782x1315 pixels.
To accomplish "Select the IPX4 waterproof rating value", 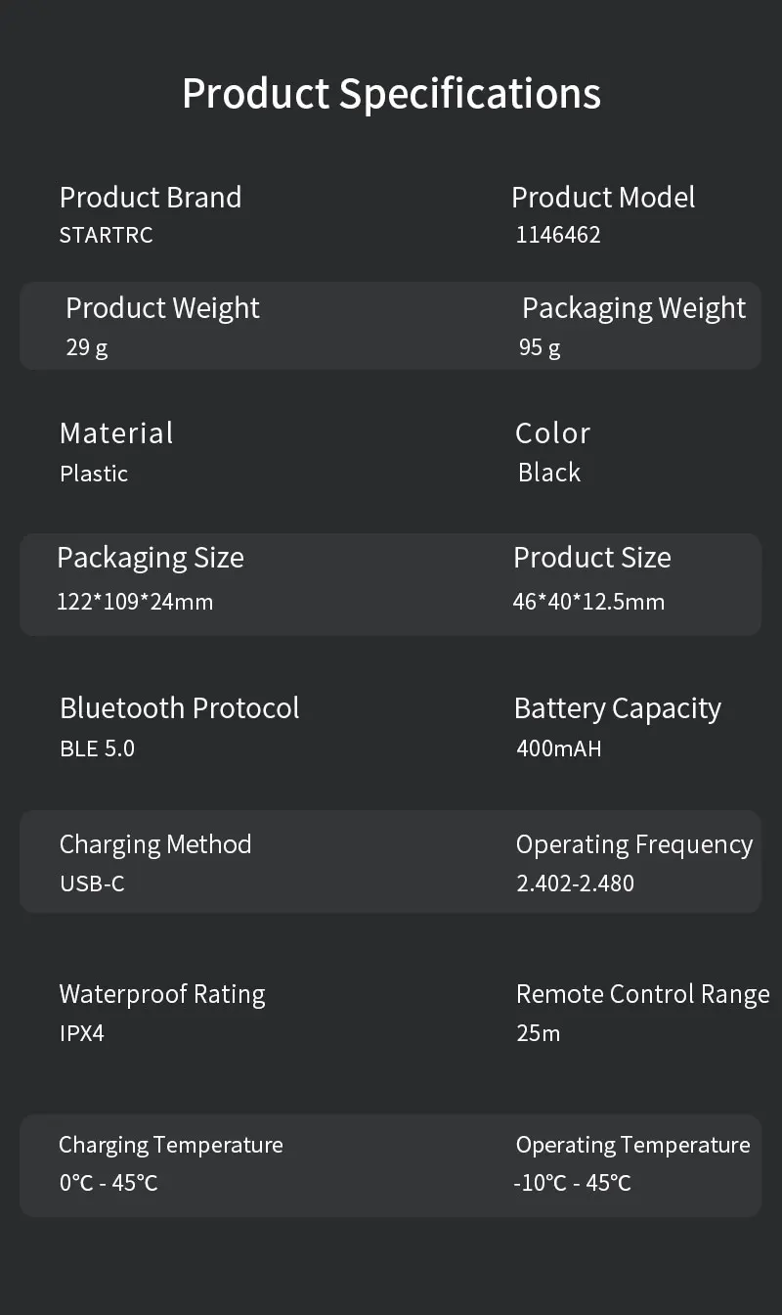I will pyautogui.click(x=82, y=1033).
